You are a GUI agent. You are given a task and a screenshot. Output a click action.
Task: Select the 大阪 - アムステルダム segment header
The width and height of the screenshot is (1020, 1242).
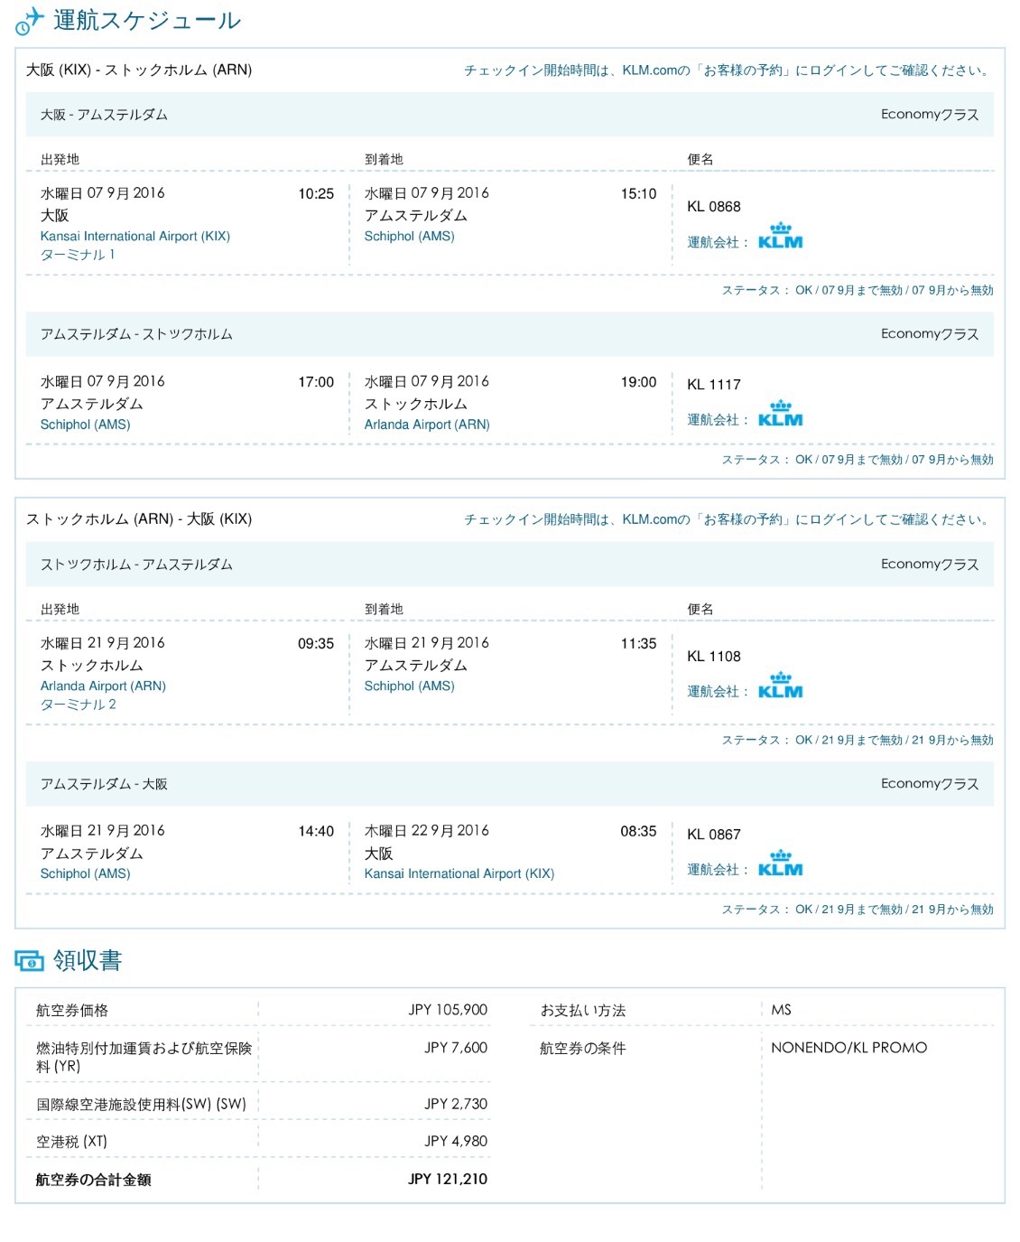[510, 115]
